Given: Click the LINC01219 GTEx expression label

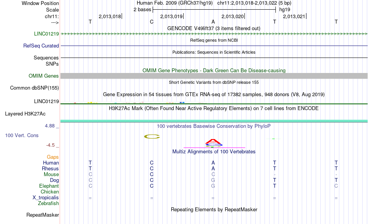Looking at the screenshot, I should pos(46,101).
